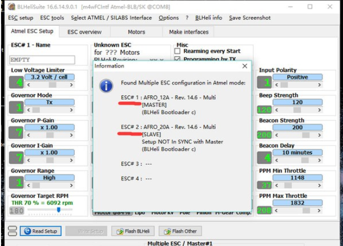343x246 pixels.
Task: Decrease PPM Max Throttle with left arrow
Action: pos(276,210)
